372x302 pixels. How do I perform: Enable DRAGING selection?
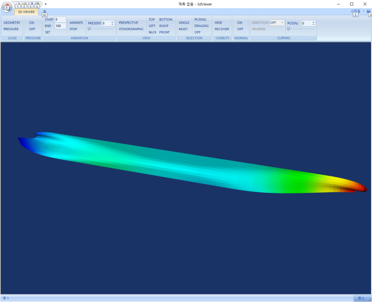(201, 26)
